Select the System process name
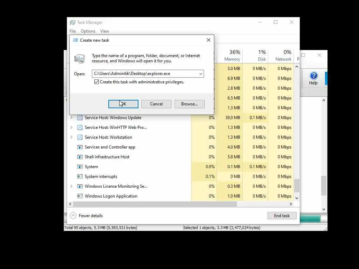The height and width of the screenshot is (269, 359). [92, 167]
